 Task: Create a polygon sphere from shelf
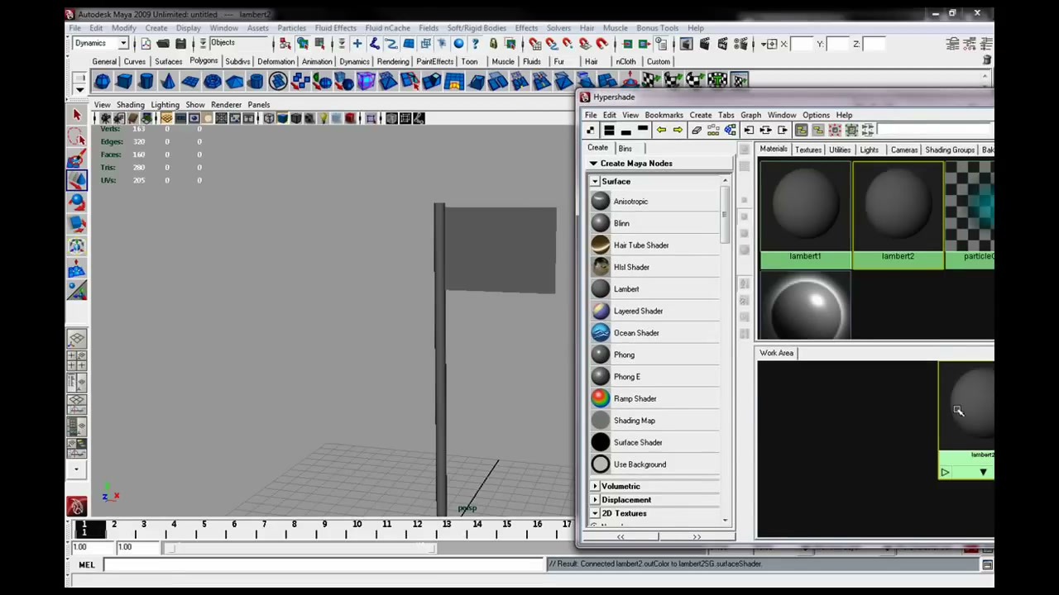point(102,81)
